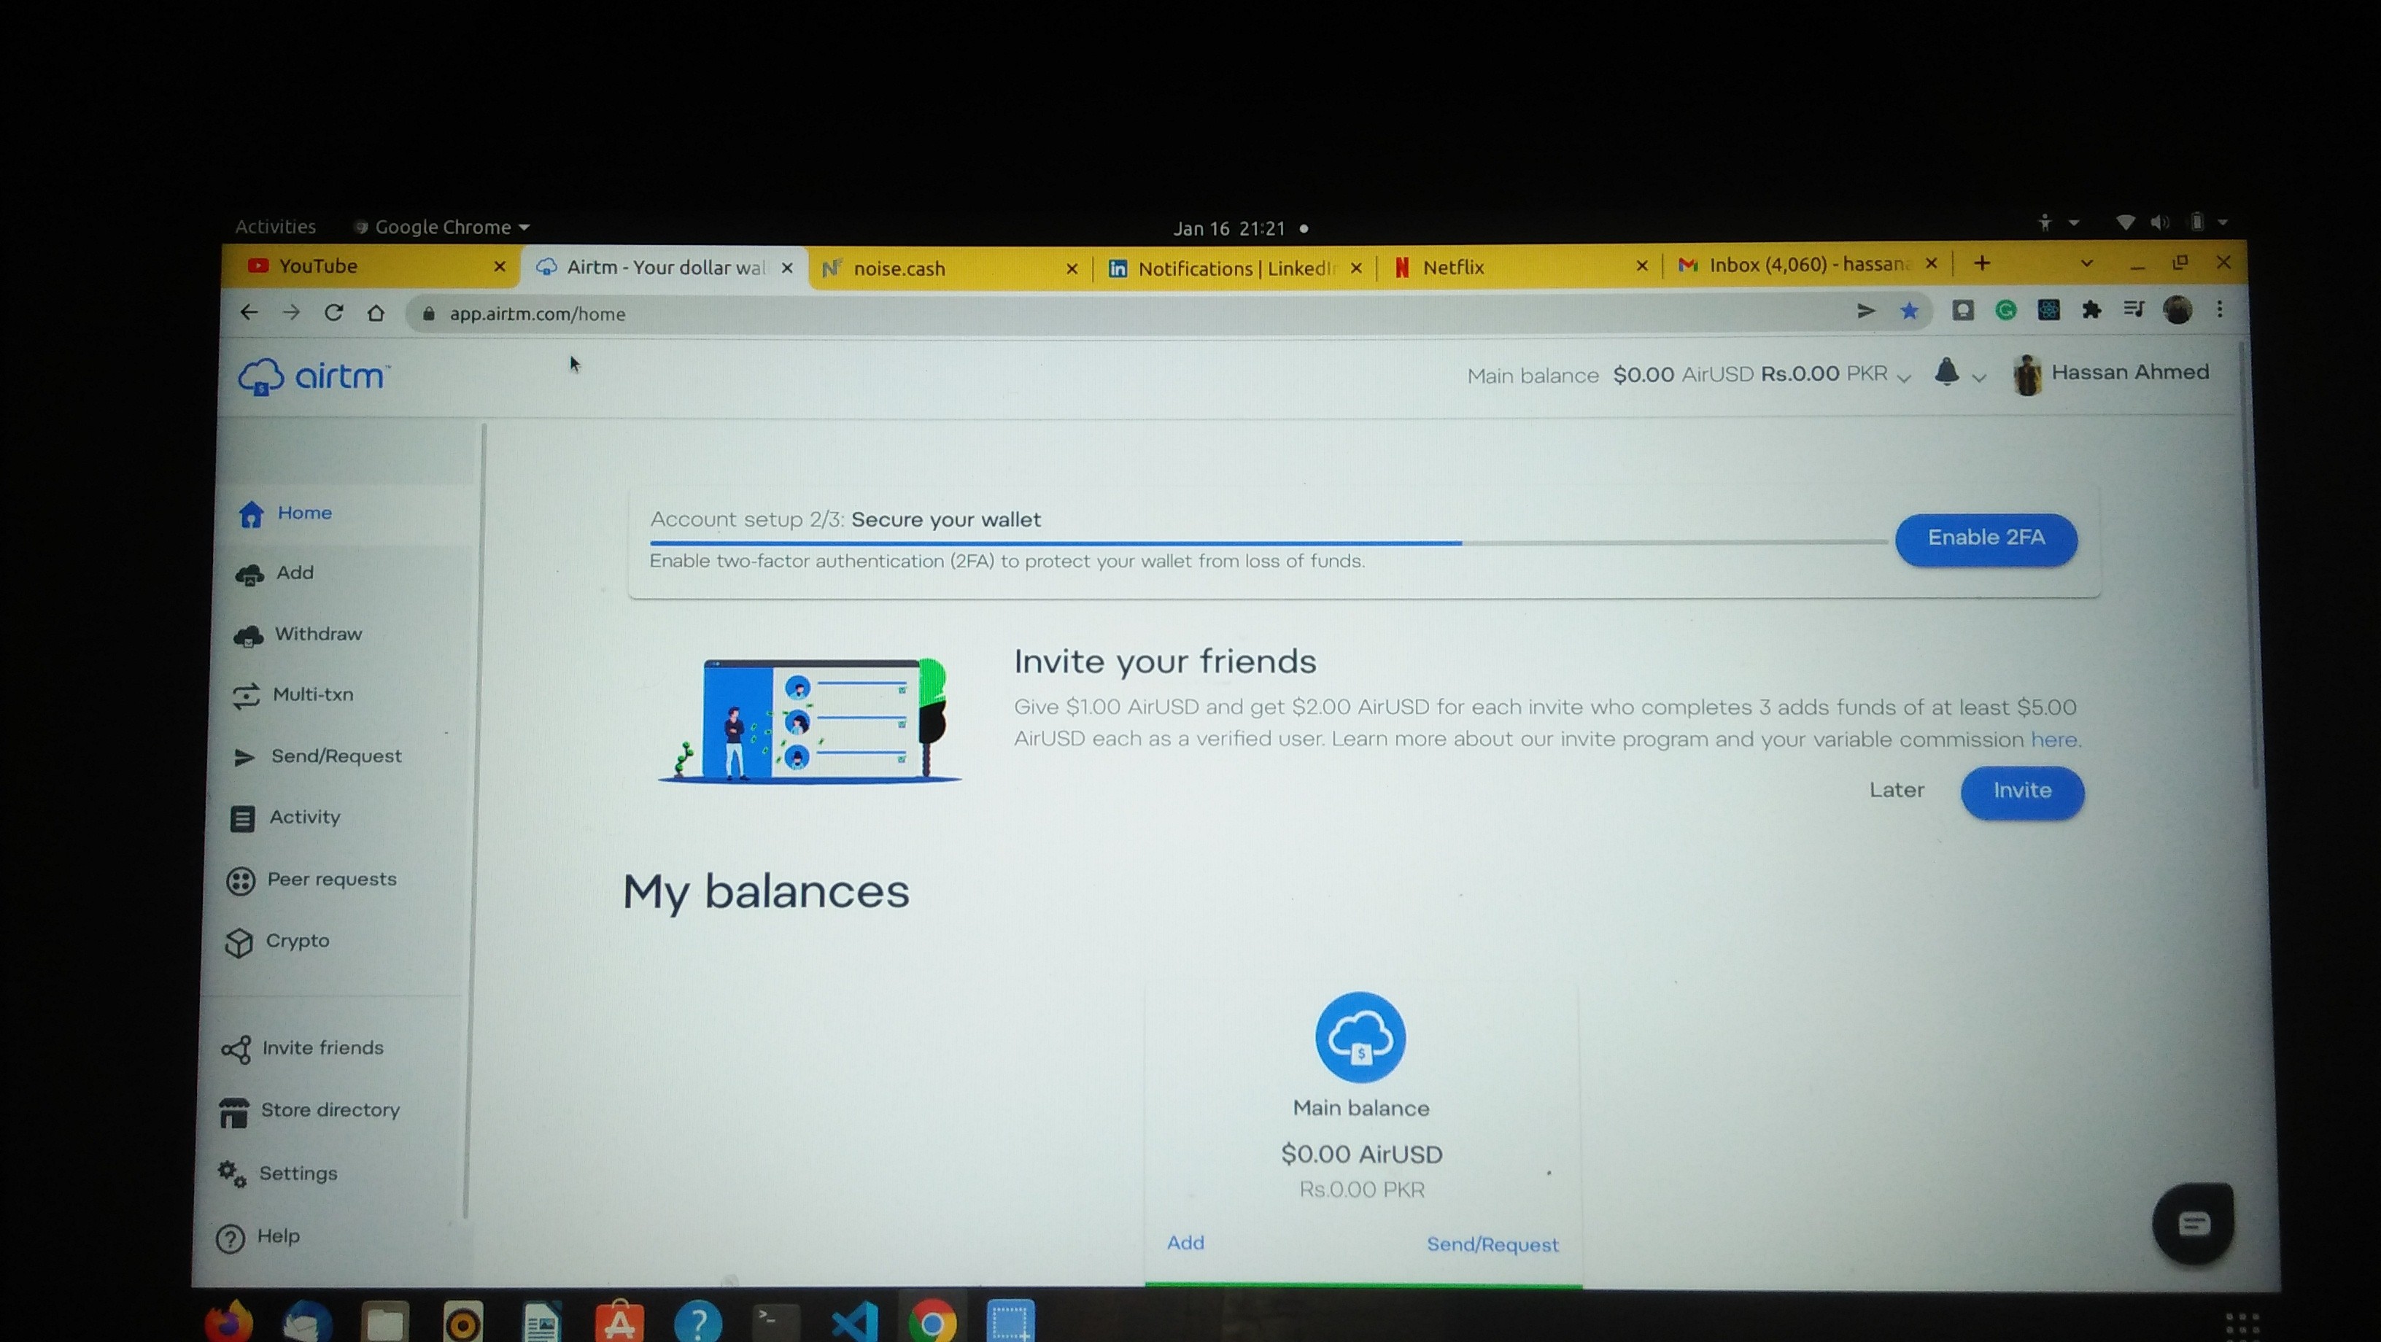Go to Home in the sidebar
Viewport: 2381px width, 1342px height.
coord(284,513)
